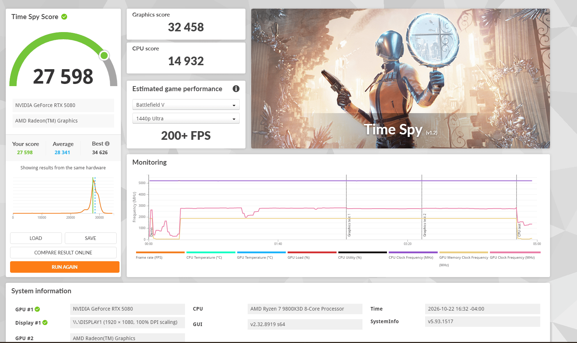
Task: Click the Graphics test 1 marker in chart
Action: (349, 225)
